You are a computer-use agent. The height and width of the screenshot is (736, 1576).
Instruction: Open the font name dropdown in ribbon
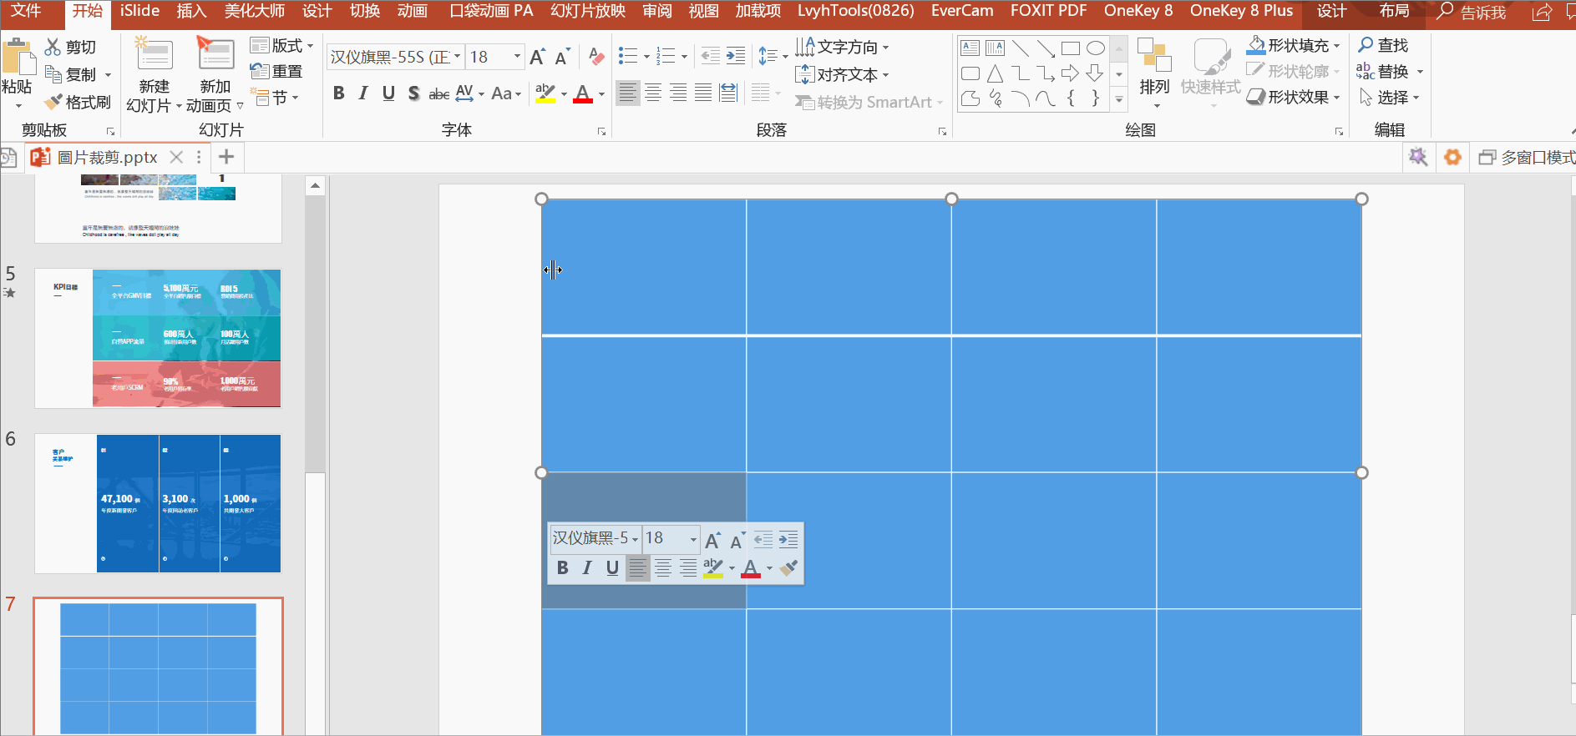coord(457,57)
